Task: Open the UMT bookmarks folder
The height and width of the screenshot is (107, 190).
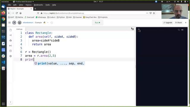Action: 11,17
